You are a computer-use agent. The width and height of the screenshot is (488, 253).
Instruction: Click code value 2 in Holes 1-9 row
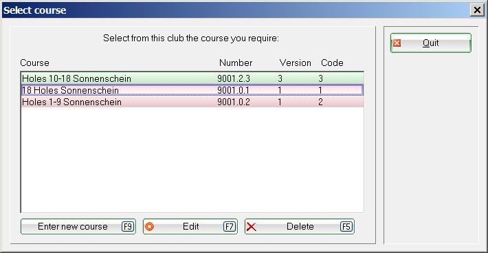320,102
